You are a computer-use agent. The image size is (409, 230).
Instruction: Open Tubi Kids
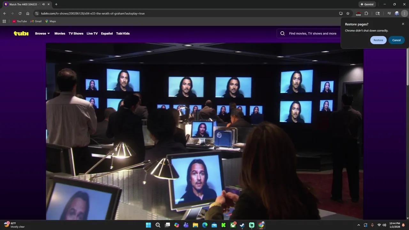click(x=123, y=33)
